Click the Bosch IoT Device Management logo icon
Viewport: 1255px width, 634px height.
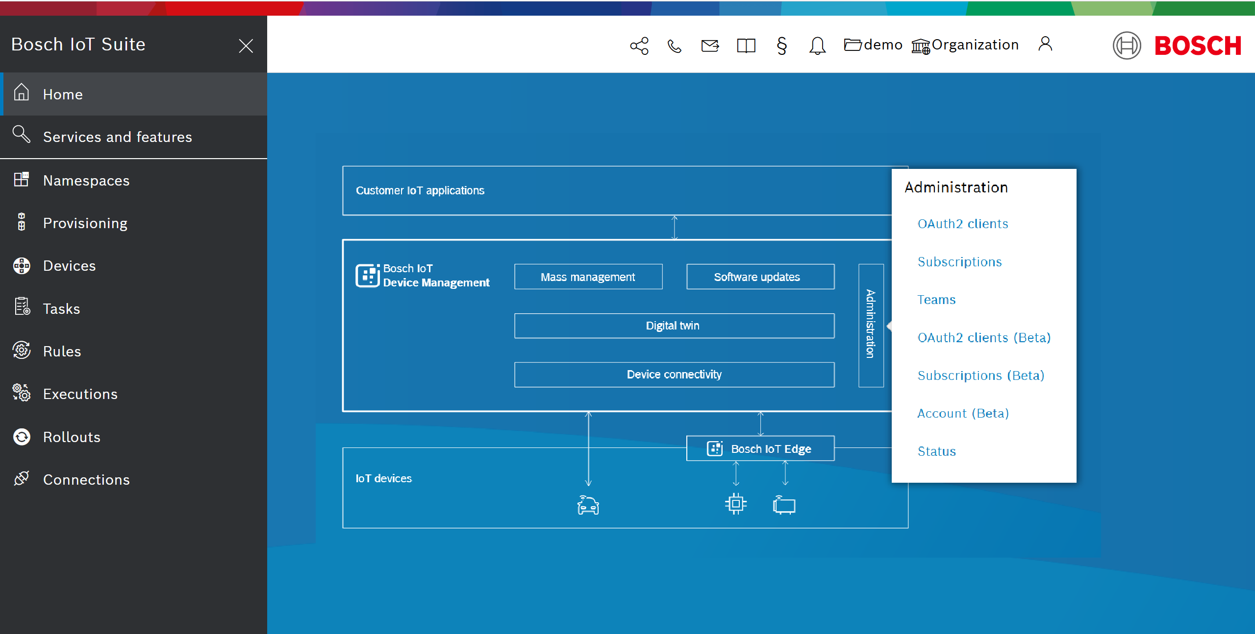(368, 276)
